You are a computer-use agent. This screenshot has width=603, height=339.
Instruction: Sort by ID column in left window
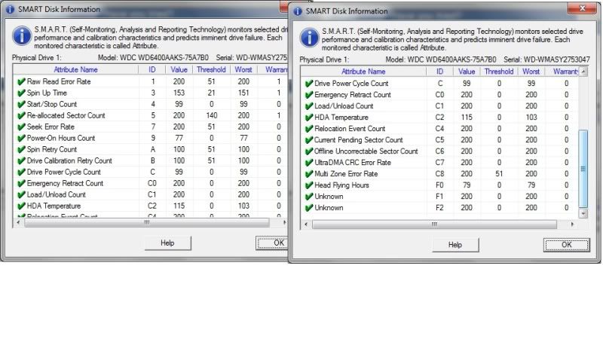(152, 69)
